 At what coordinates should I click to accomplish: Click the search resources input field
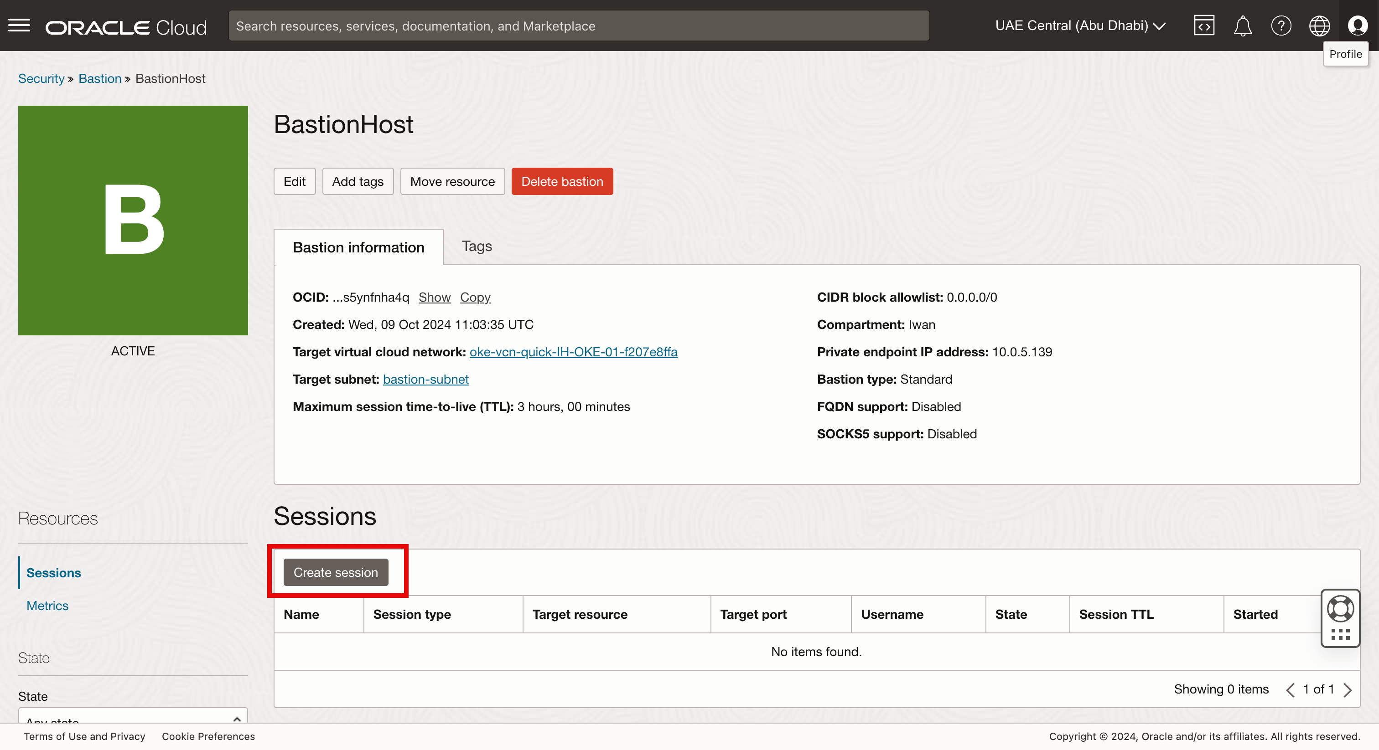click(578, 26)
